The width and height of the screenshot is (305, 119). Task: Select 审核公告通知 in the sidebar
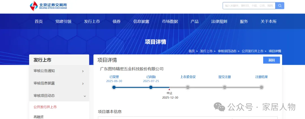(44, 71)
